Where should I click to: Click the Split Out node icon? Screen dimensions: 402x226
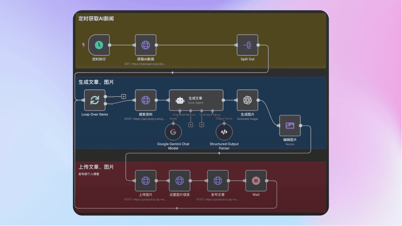coord(247,45)
